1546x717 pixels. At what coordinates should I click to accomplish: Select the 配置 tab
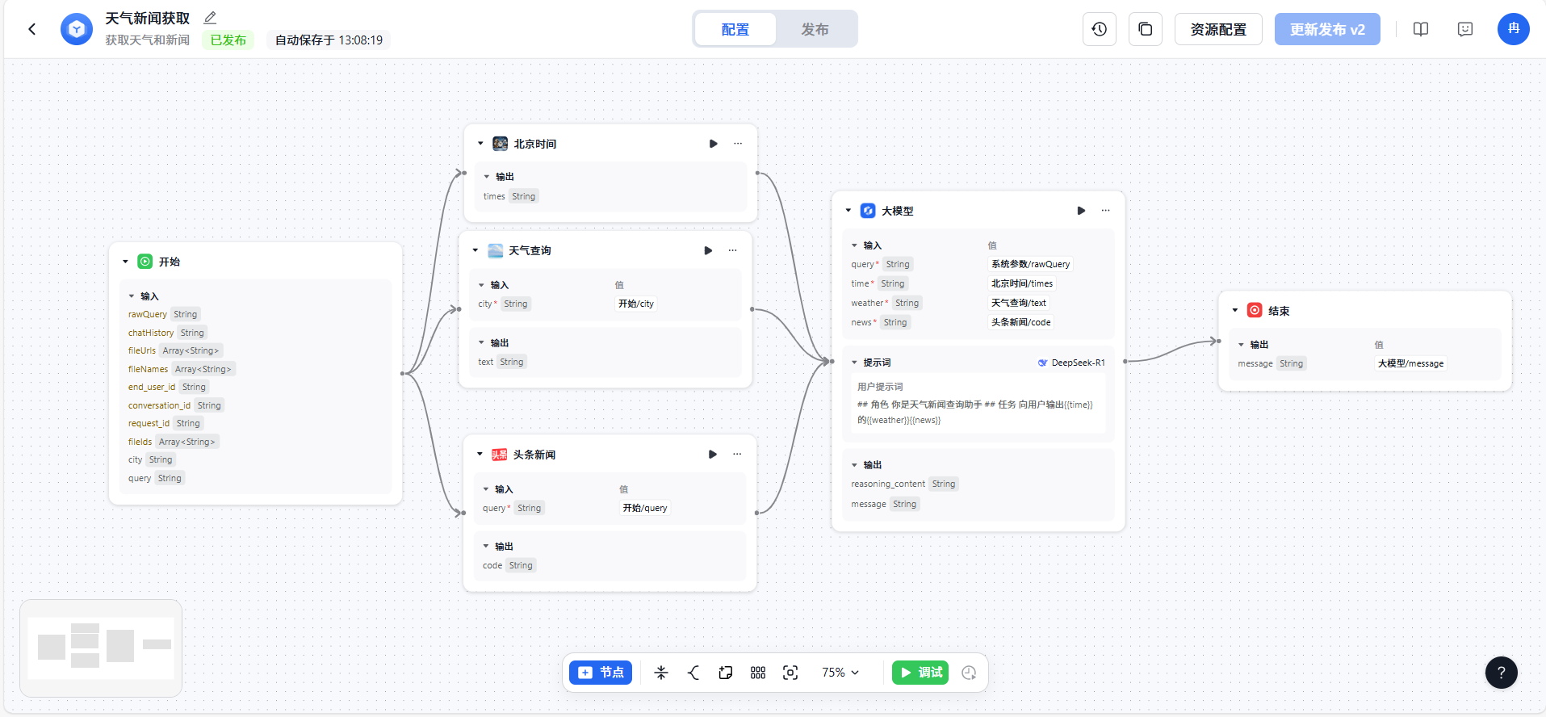click(x=735, y=30)
